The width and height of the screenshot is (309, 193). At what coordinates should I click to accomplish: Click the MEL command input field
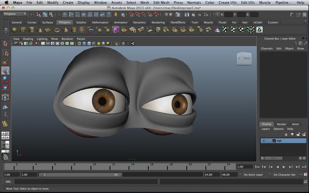click(x=85, y=181)
